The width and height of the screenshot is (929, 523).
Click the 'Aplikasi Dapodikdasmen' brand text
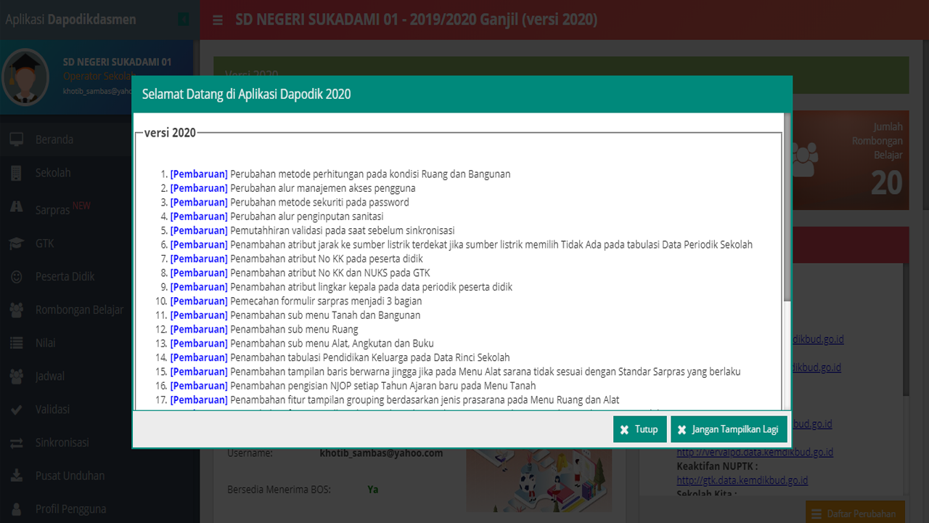(x=71, y=20)
